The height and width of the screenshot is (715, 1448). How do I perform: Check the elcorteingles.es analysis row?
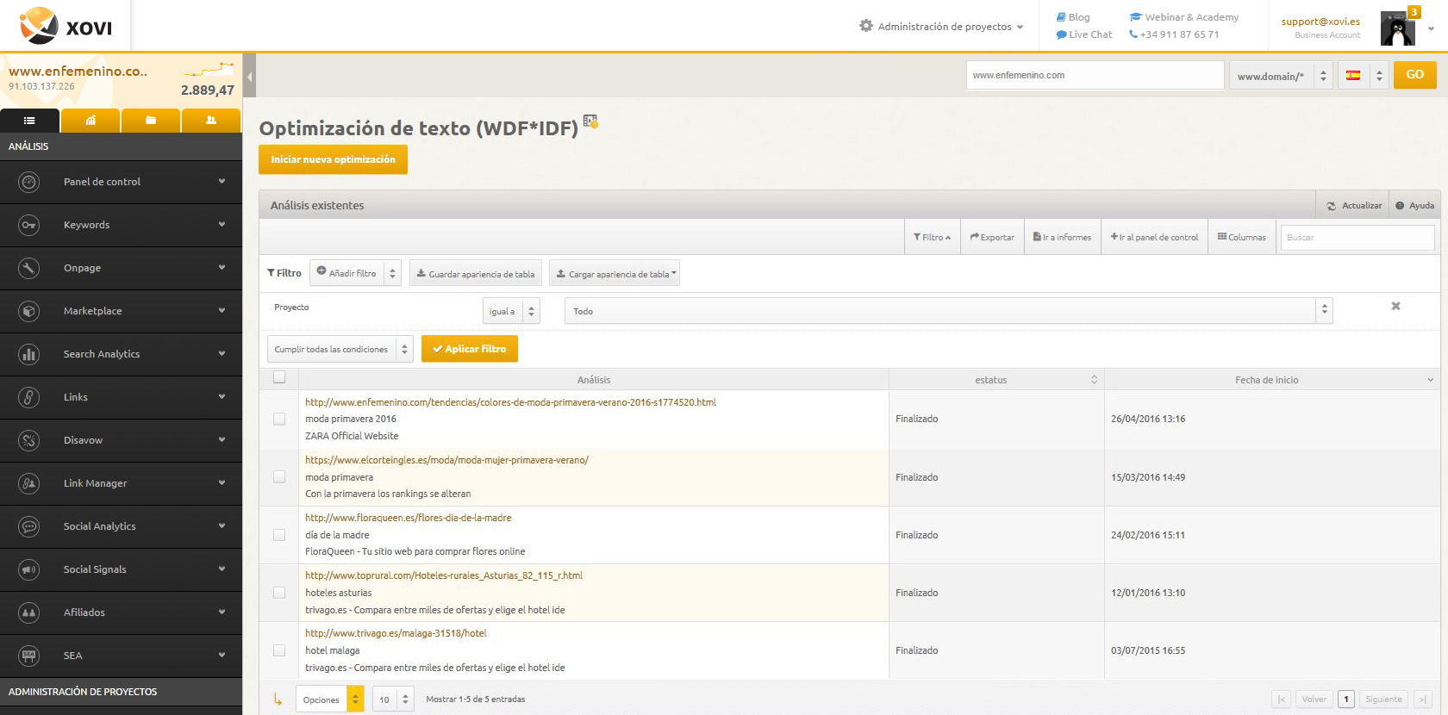tap(279, 476)
